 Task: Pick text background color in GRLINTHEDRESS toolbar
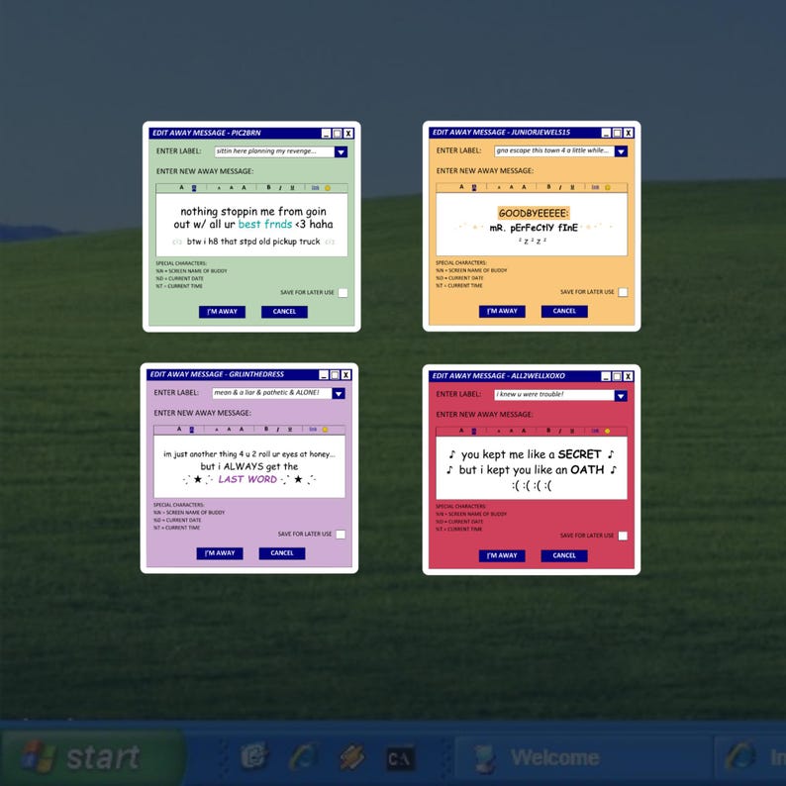191,430
